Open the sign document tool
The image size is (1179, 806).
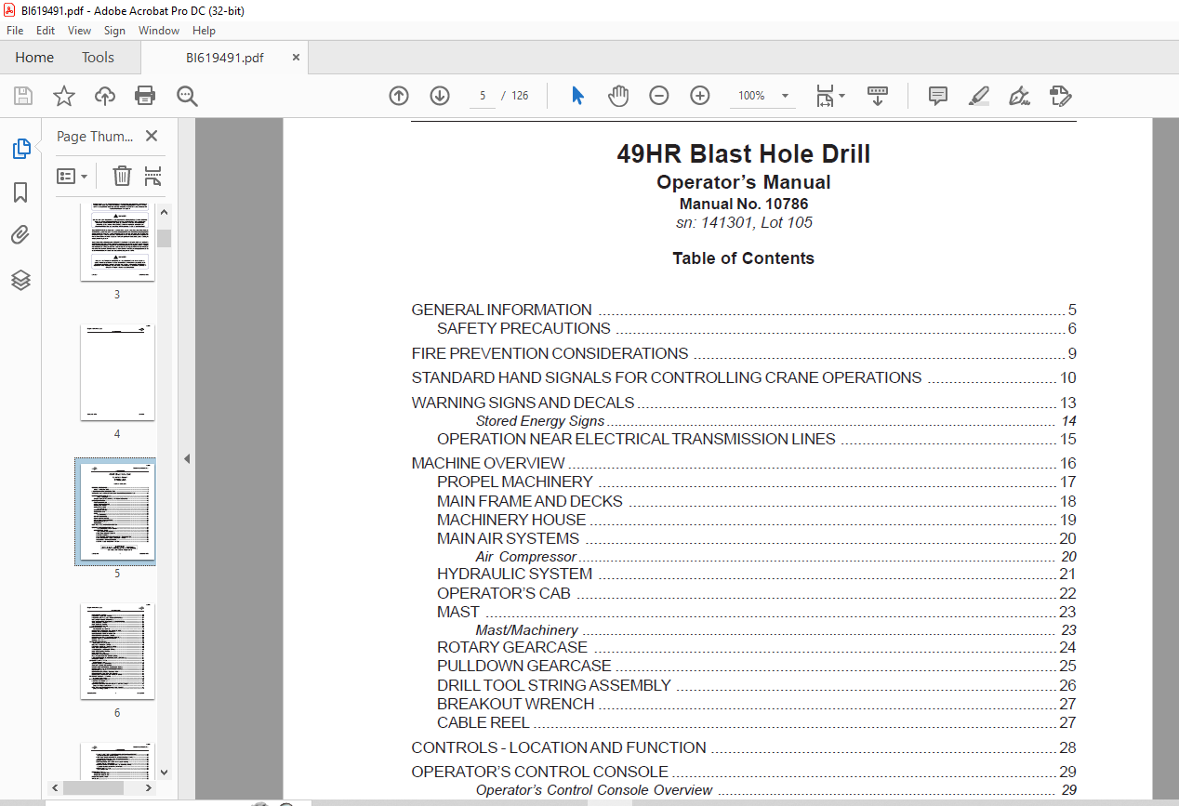click(1019, 96)
